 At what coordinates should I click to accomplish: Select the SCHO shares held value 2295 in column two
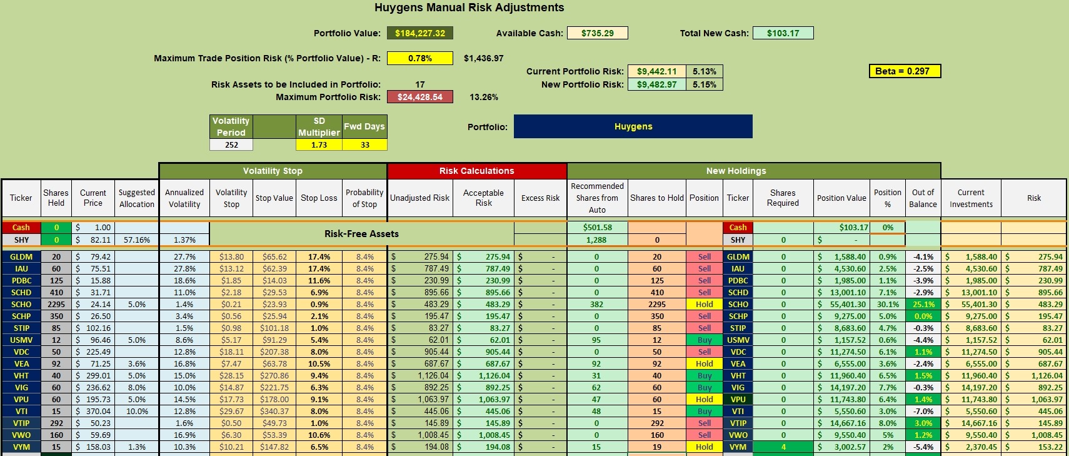[56, 304]
